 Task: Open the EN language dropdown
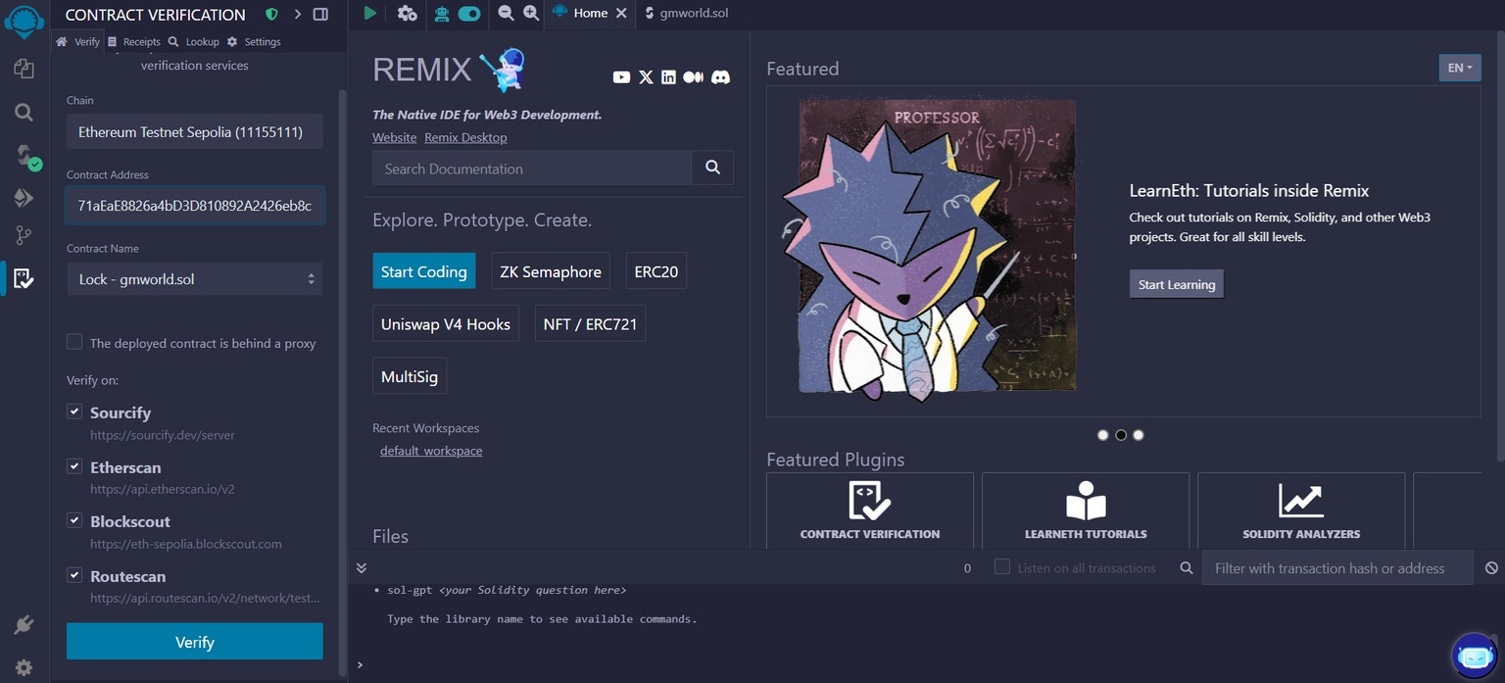point(1459,68)
